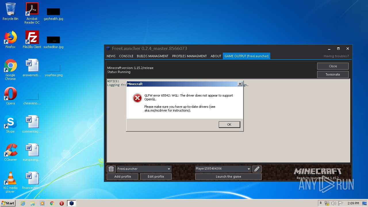Click OK in the Minecraft error dialog
This screenshot has height=207, width=368.
point(229,124)
